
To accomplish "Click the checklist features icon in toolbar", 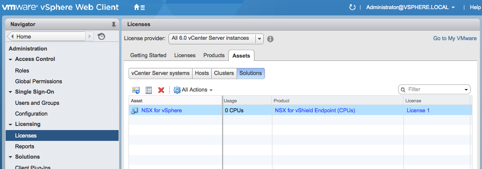I will click(x=148, y=90).
